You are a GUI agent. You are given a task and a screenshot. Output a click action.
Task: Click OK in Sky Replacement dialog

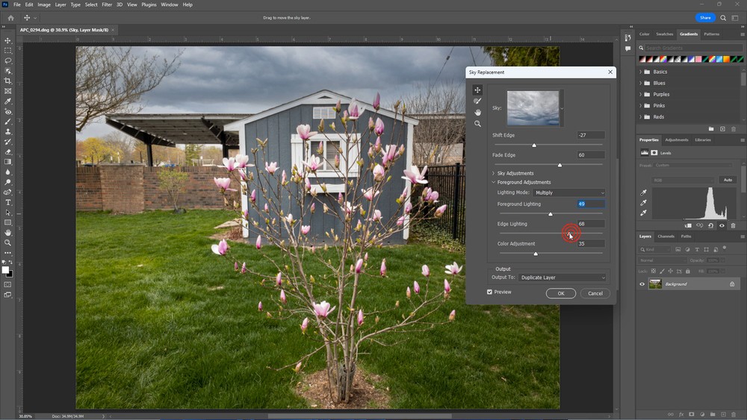point(561,293)
